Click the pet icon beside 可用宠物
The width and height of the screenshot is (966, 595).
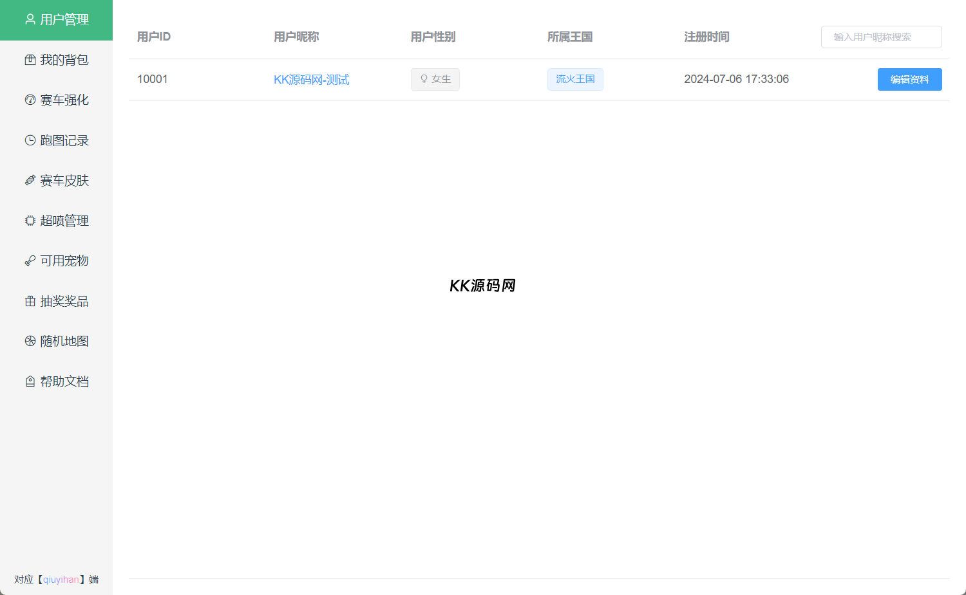[30, 261]
